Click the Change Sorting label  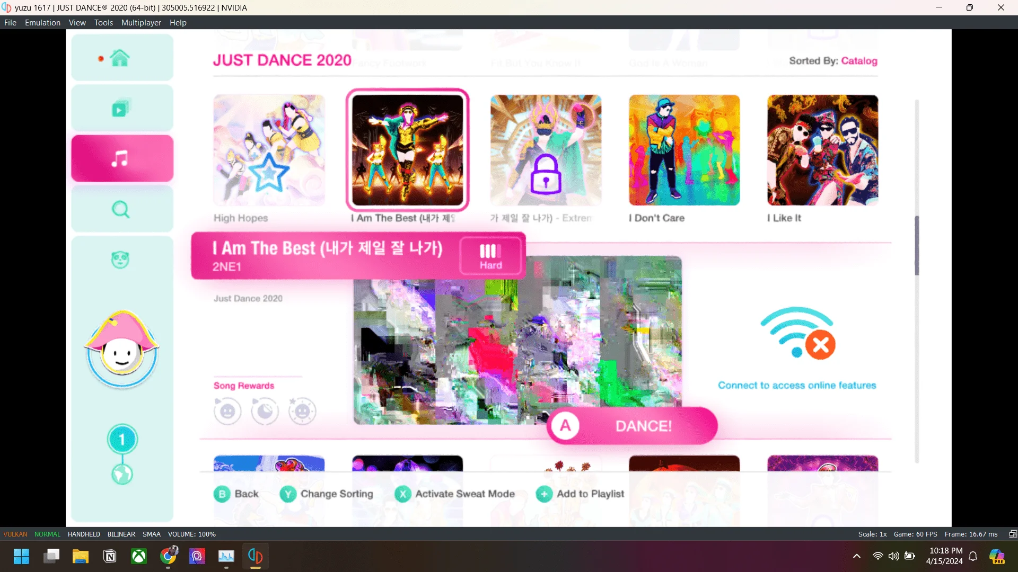tap(337, 494)
